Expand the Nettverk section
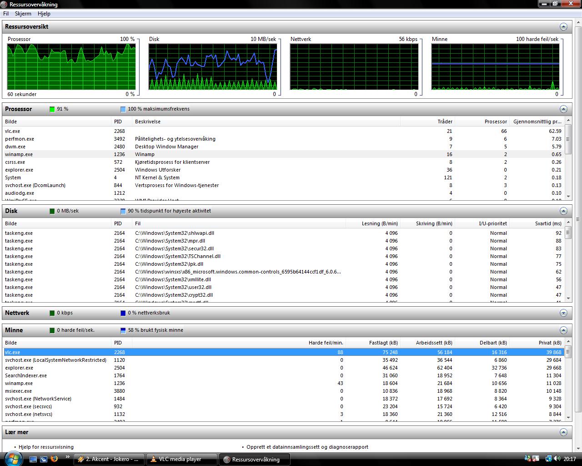Screen dimensions: 582x466 coord(563,313)
